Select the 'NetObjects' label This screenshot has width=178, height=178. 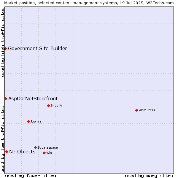pos(22,152)
